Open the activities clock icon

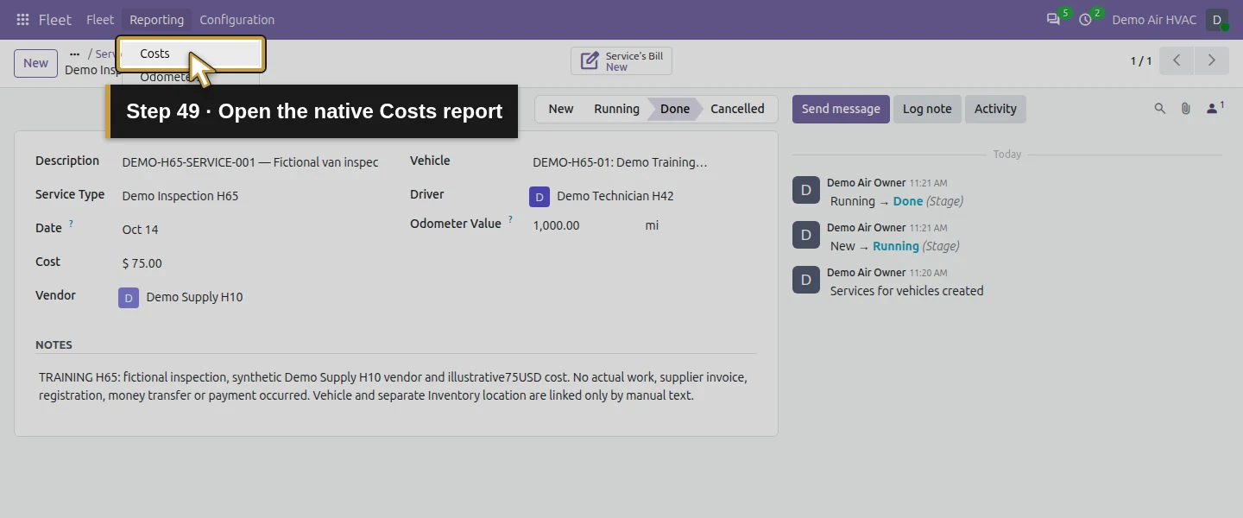coord(1085,20)
